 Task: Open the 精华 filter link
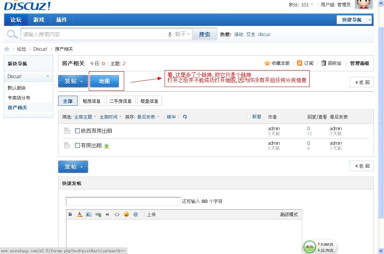point(171,117)
